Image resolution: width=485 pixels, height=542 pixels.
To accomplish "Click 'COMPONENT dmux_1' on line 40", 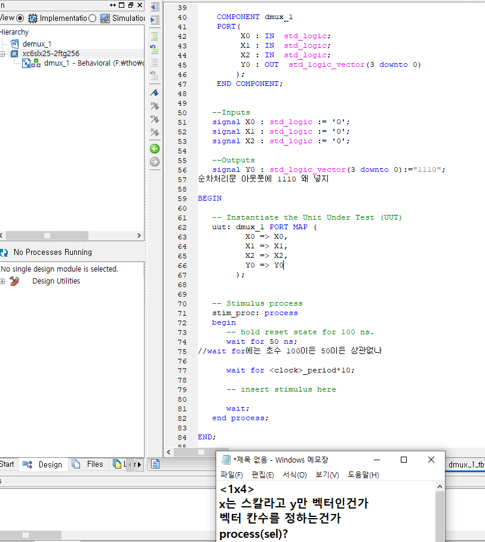I will (254, 17).
